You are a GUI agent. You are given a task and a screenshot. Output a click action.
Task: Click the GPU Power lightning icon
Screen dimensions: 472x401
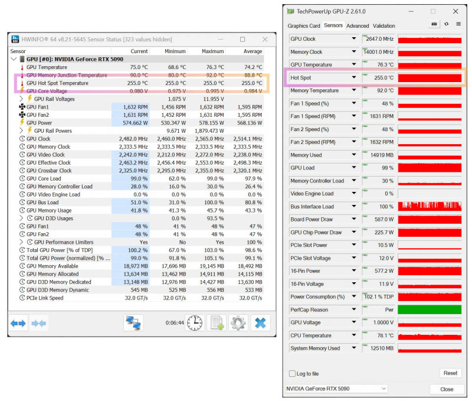(22, 122)
